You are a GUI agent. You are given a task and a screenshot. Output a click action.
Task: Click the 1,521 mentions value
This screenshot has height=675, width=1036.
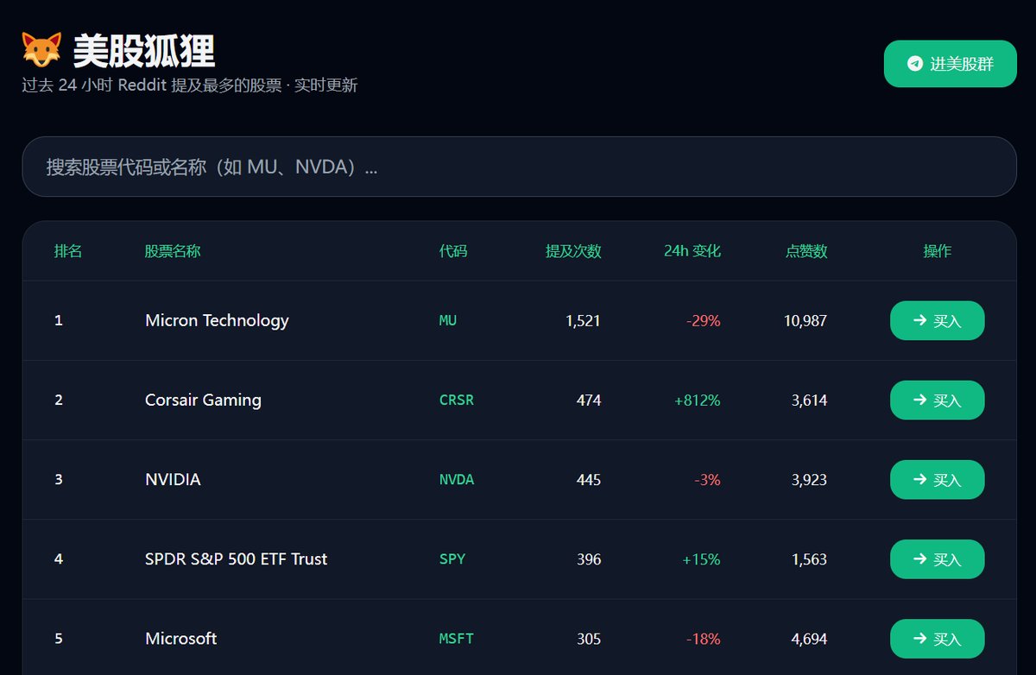583,320
